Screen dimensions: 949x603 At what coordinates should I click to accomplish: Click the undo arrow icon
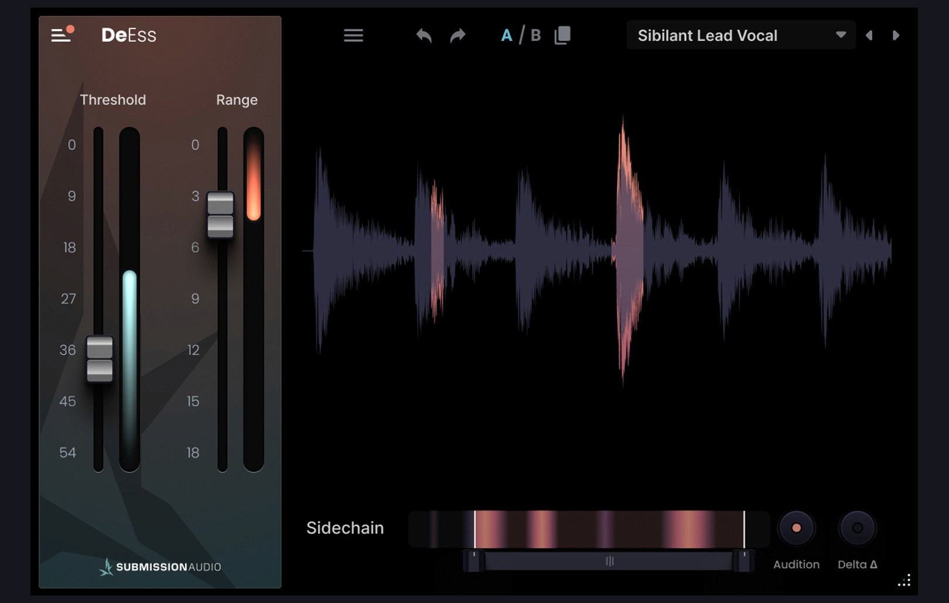click(424, 35)
